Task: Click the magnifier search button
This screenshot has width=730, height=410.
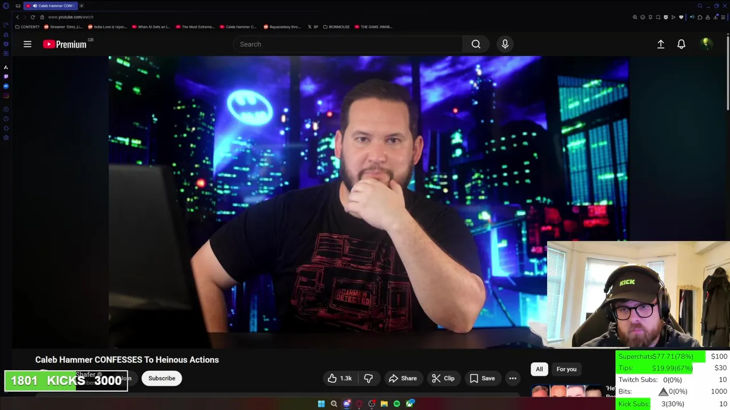Action: pos(476,44)
